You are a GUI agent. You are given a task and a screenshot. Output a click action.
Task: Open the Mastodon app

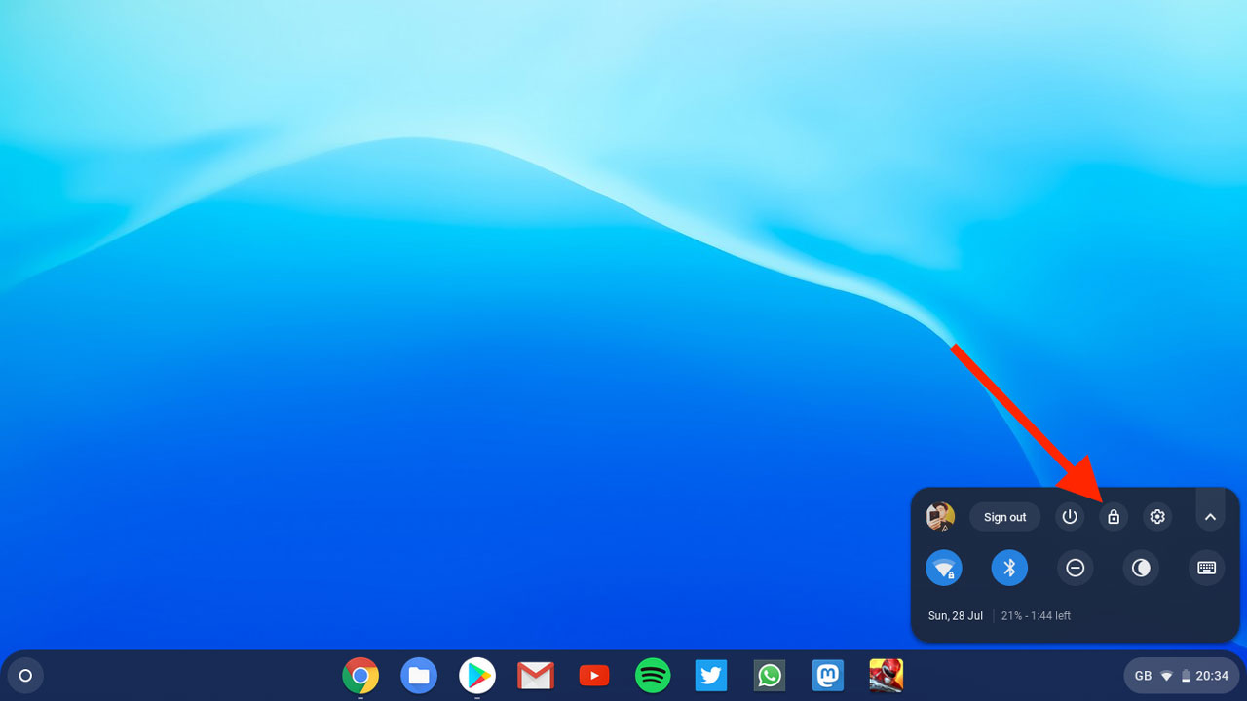(x=828, y=675)
